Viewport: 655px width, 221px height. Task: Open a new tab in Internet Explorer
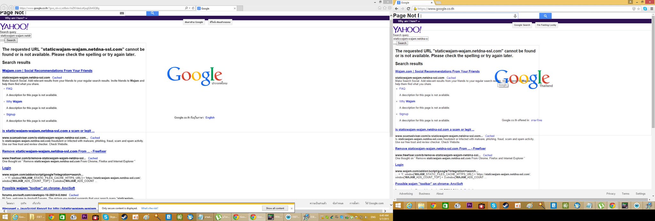pyautogui.click(x=240, y=8)
